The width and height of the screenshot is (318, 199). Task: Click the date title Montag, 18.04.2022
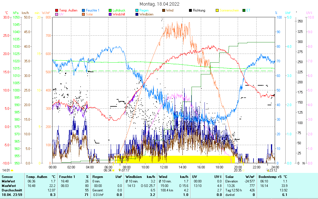click(x=159, y=4)
